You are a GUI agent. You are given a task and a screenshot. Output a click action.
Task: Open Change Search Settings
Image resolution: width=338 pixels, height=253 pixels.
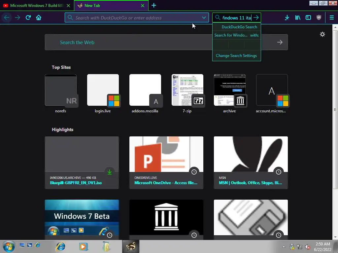(236, 55)
